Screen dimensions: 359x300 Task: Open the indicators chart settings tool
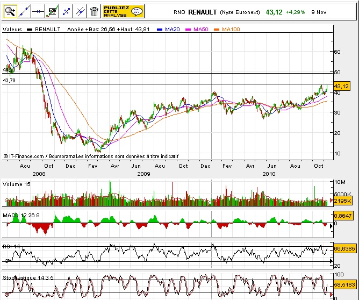[x=52, y=11]
